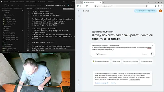Click the Создать изображение chip
The height and width of the screenshot is (92, 164).
tap(101, 61)
